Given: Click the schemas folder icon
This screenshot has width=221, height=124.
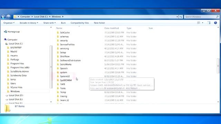Looking at the screenshot, I should tap(58, 37).
